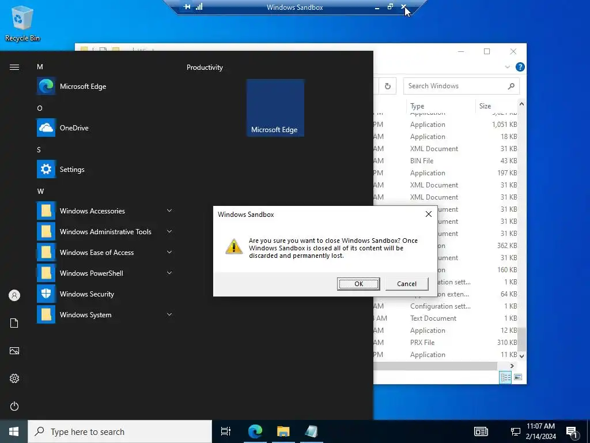The height and width of the screenshot is (443, 590).
Task: Click the refresh button in File Explorer
Action: 388,87
